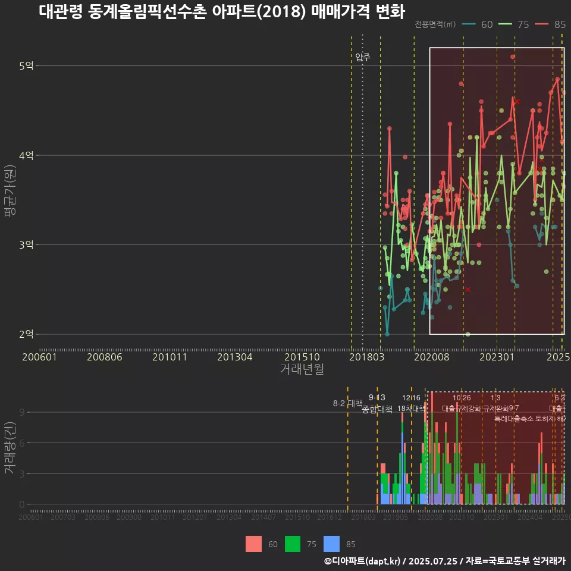Click the red 85㎡ data point above 5억
This screenshot has width=571, height=571.
tap(512, 57)
